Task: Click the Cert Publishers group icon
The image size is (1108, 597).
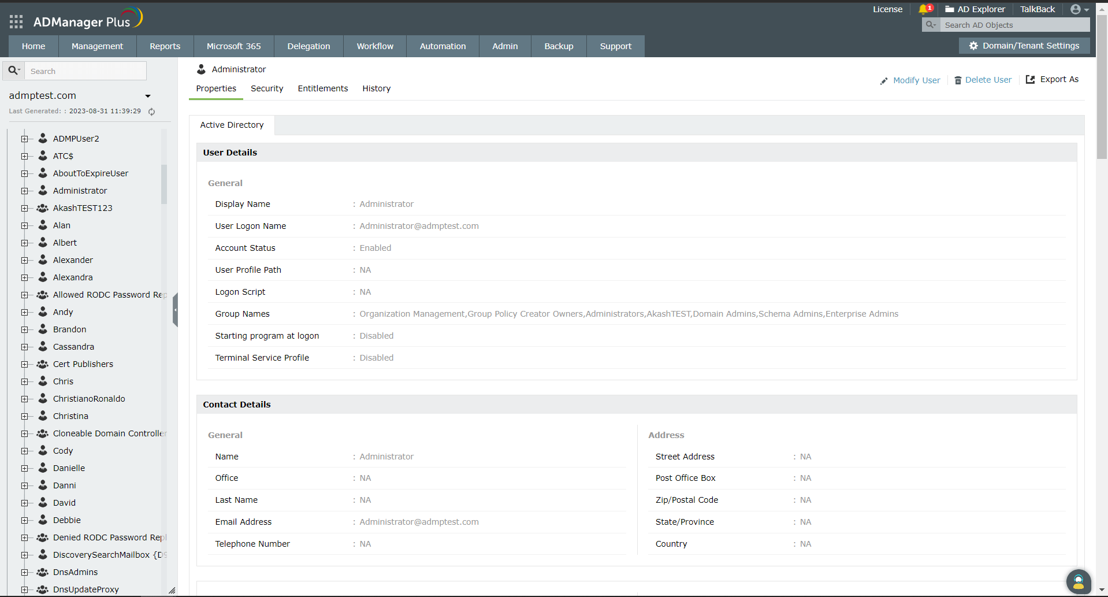Action: coord(43,364)
